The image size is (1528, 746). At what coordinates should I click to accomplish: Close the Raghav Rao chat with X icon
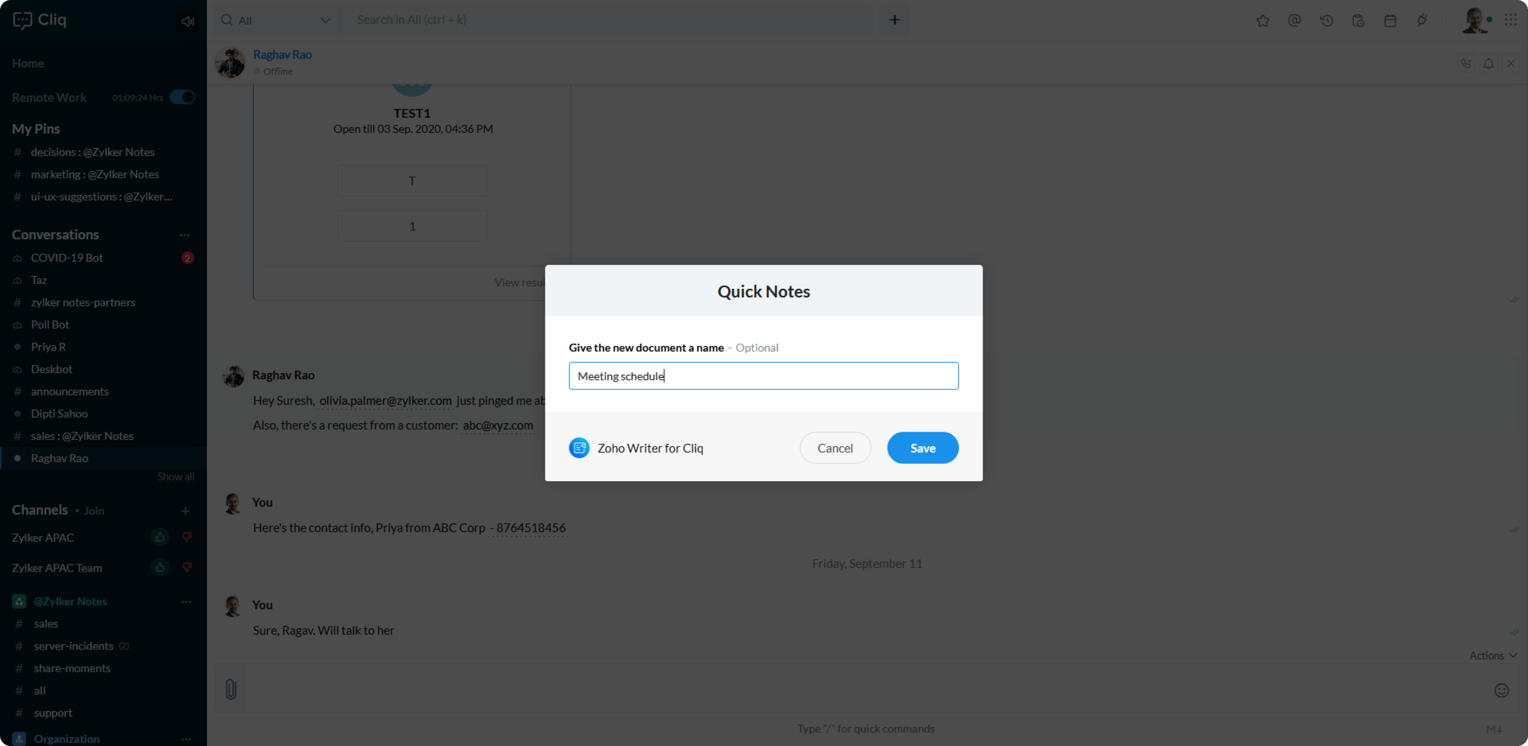(x=1511, y=63)
